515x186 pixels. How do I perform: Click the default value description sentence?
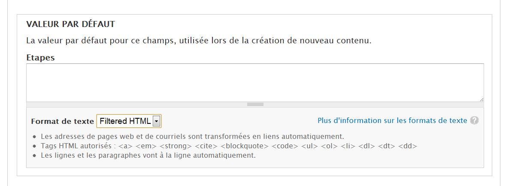[x=198, y=41]
